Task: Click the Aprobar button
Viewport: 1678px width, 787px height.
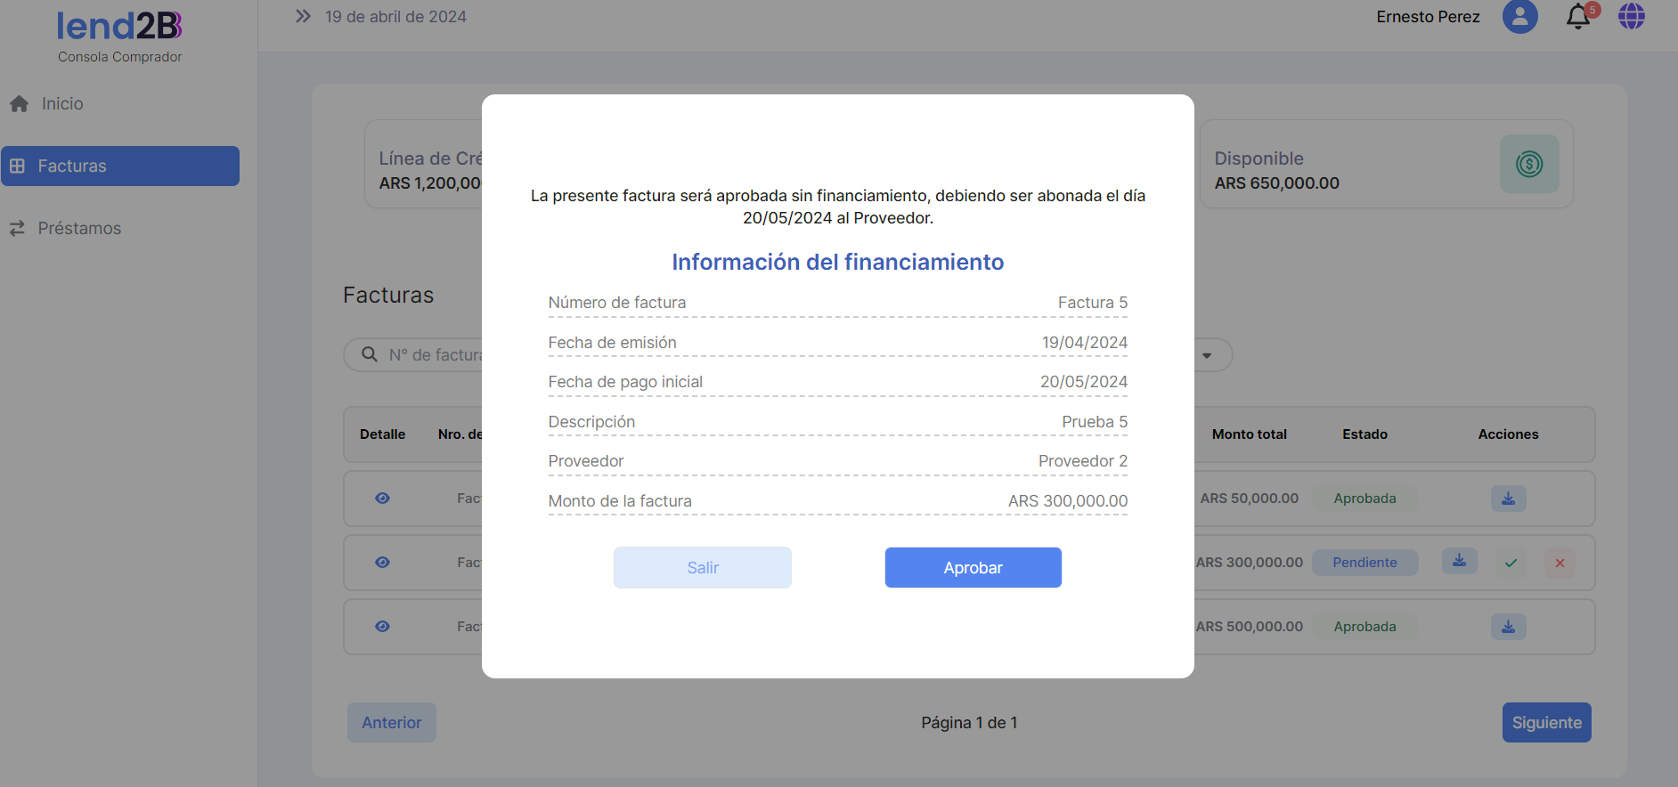Action: pos(973,568)
